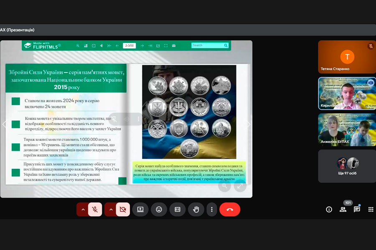The height and width of the screenshot is (250, 376).
Task: Click the round zoom magnifier on the presentation
Action: point(224,186)
